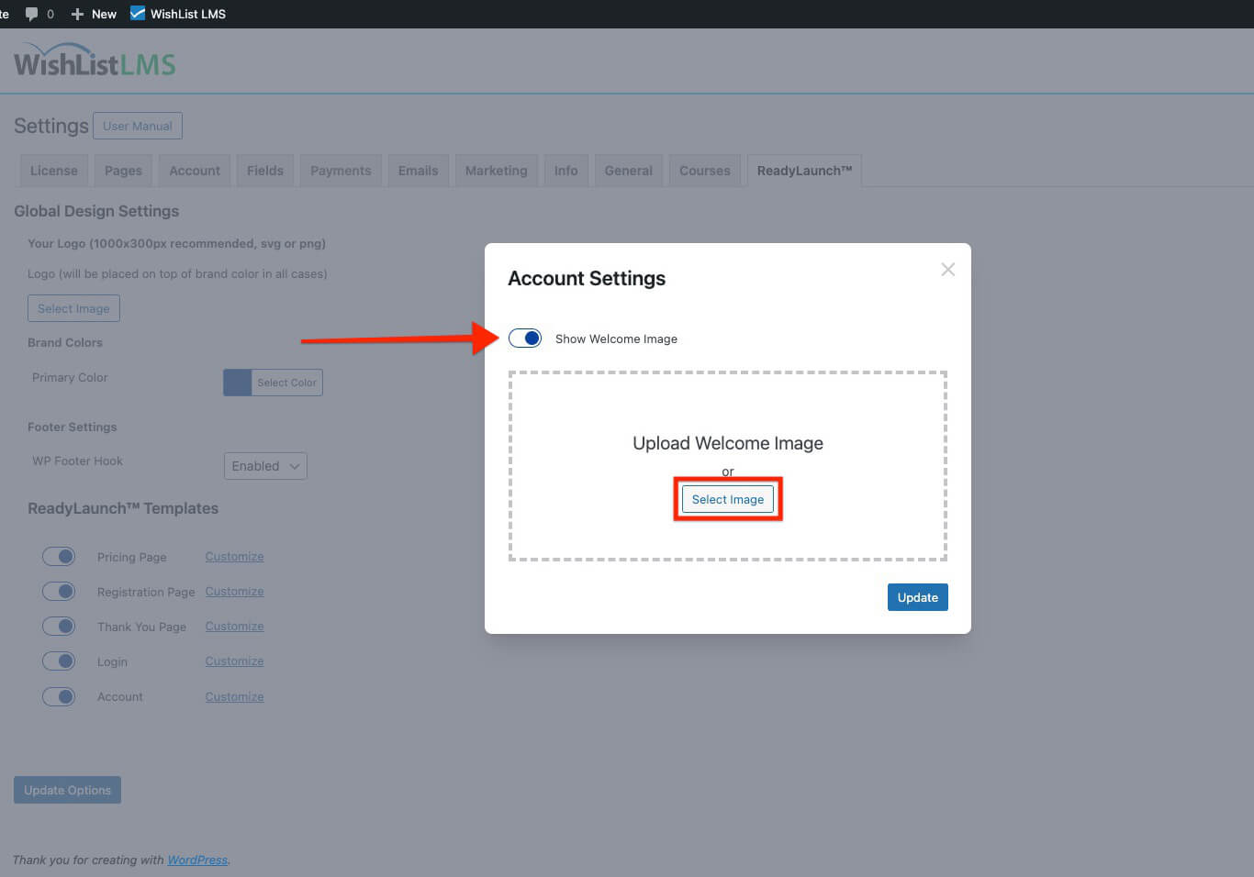The image size is (1254, 877).
Task: Close the Account Settings modal
Action: 947,269
